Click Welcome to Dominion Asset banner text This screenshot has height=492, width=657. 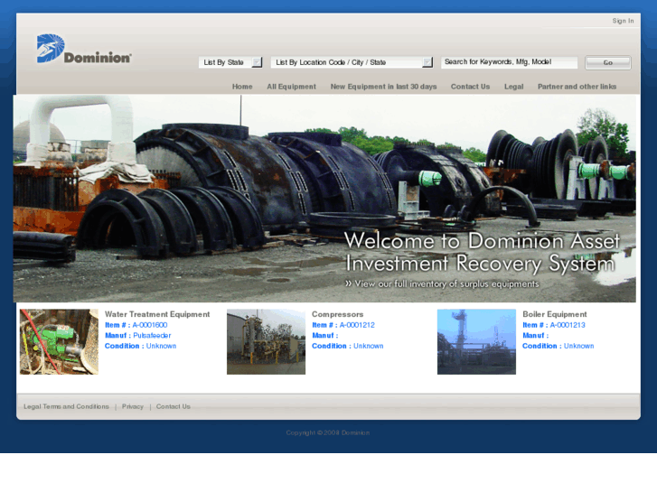(x=482, y=252)
